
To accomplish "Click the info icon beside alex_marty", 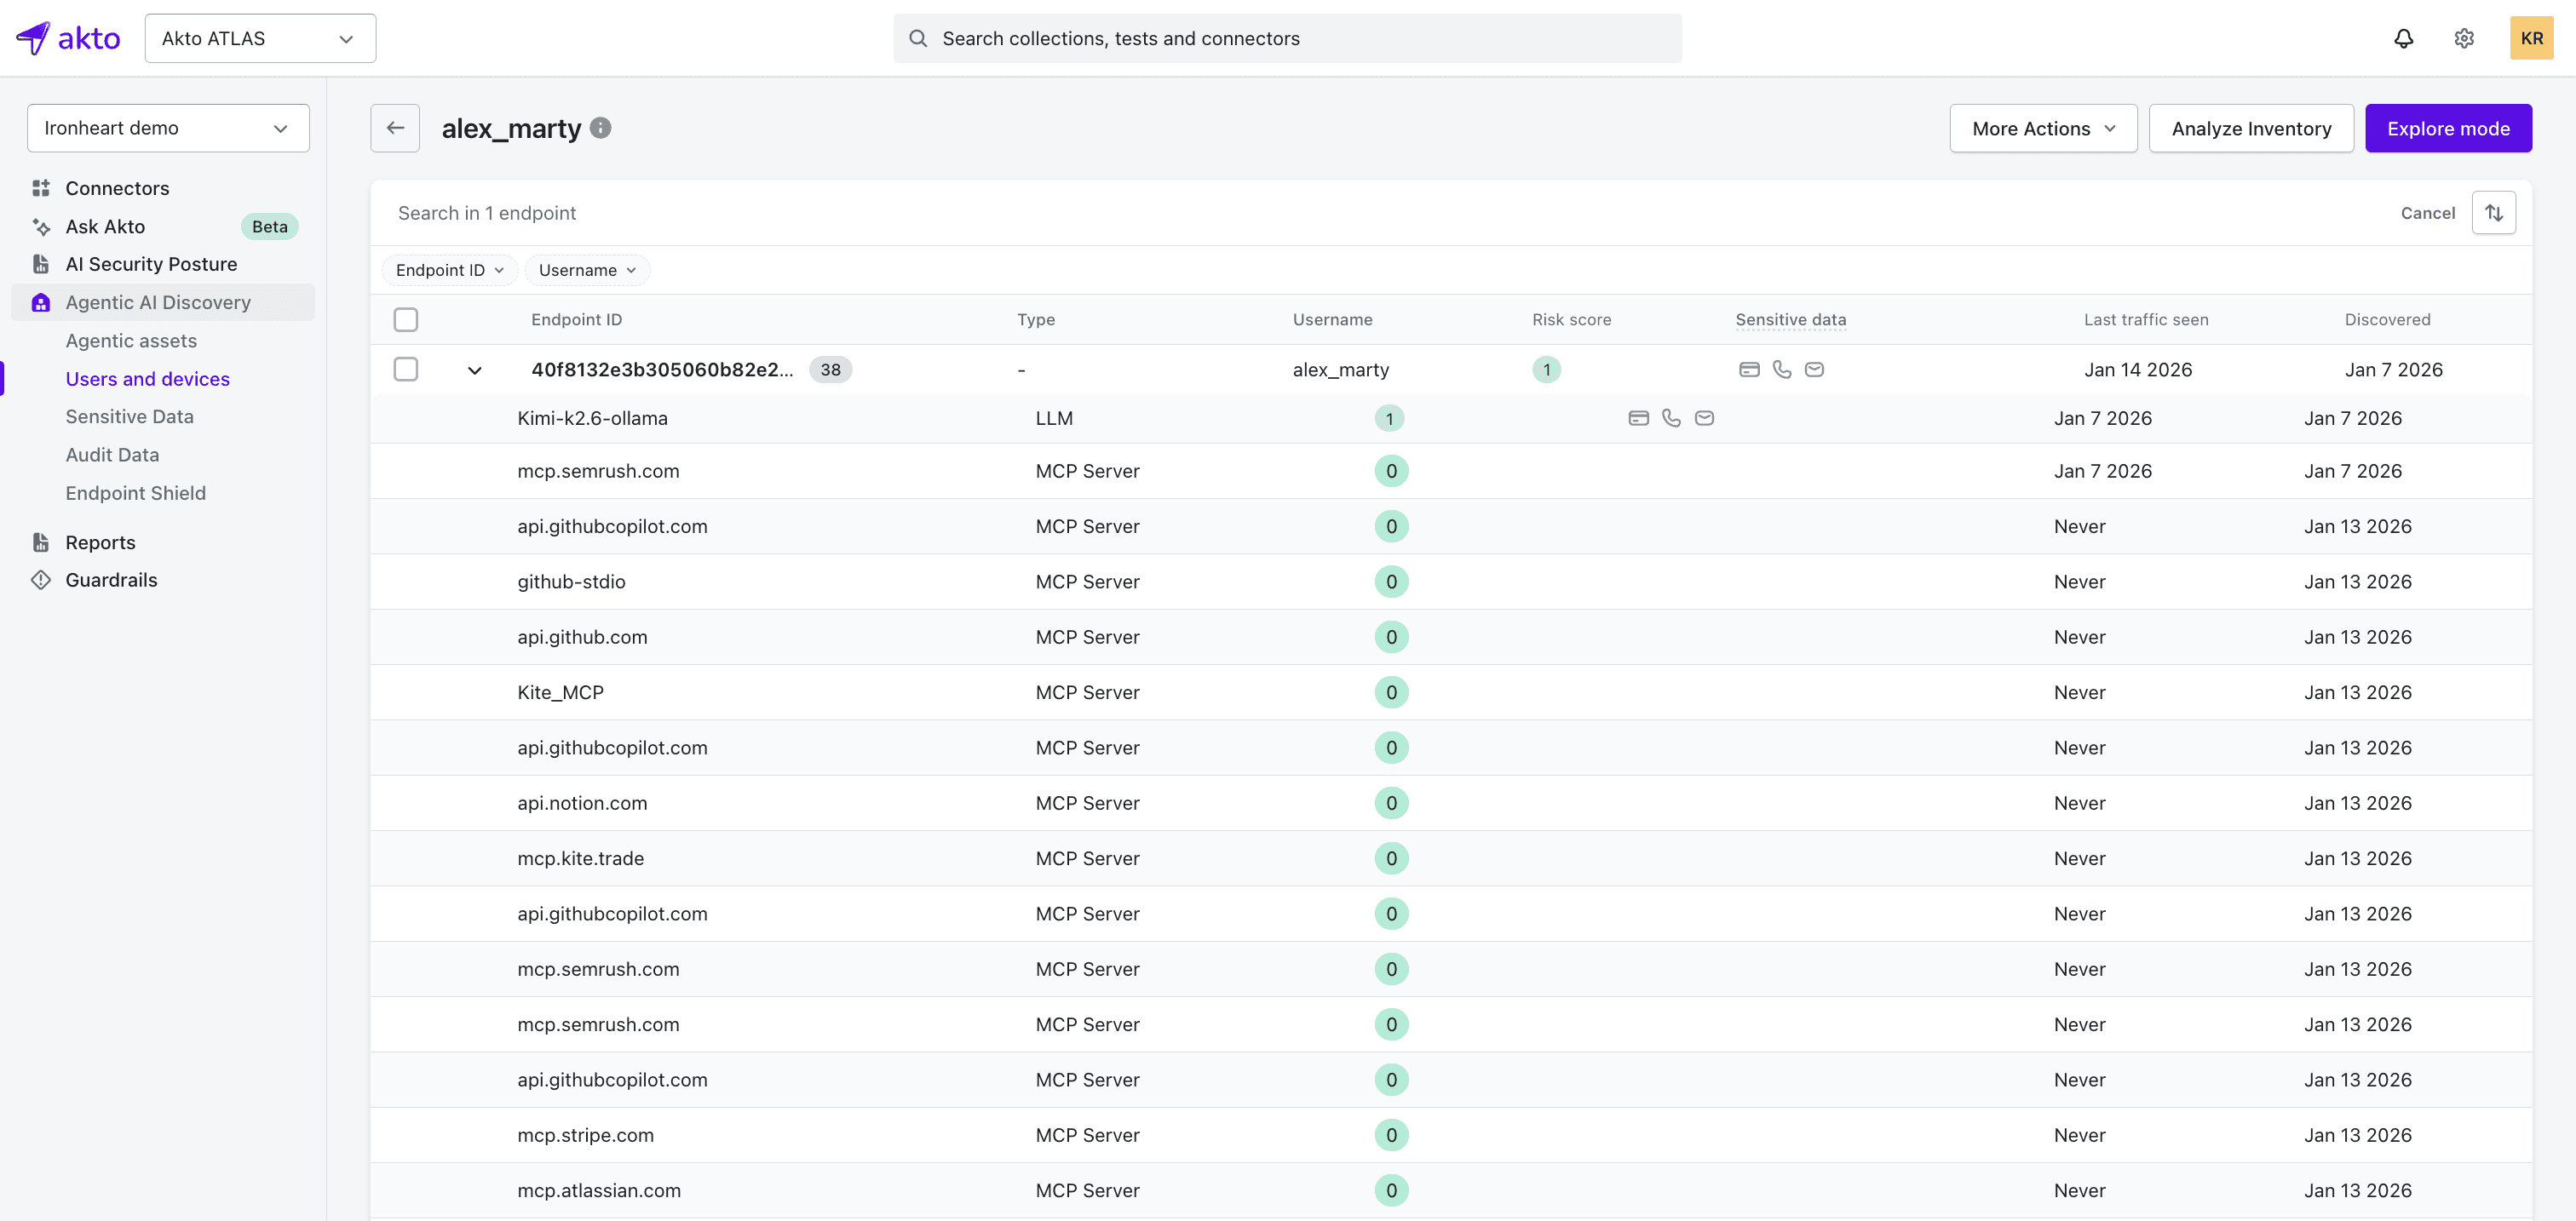I will 600,128.
